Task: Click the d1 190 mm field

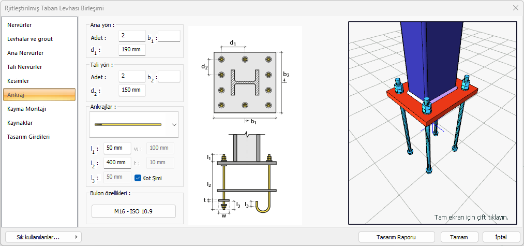Action: 132,50
